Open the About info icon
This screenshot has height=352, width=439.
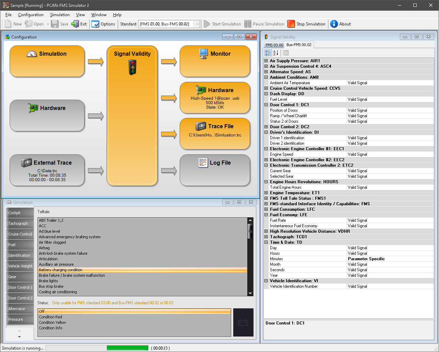(x=334, y=24)
